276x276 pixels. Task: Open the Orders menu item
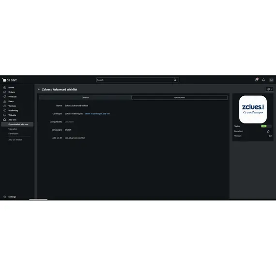[x=12, y=92]
